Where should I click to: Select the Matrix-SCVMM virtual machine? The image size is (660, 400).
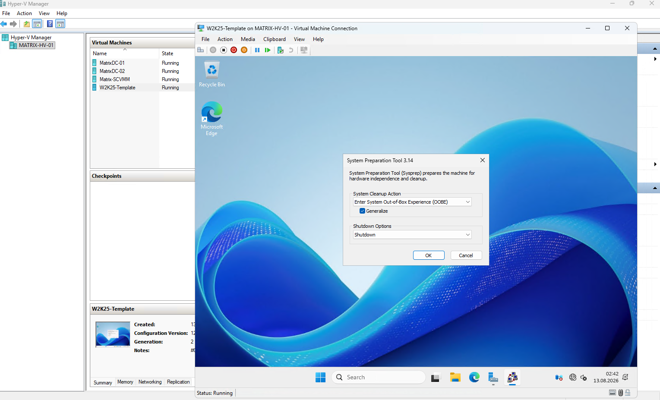[x=142, y=79]
